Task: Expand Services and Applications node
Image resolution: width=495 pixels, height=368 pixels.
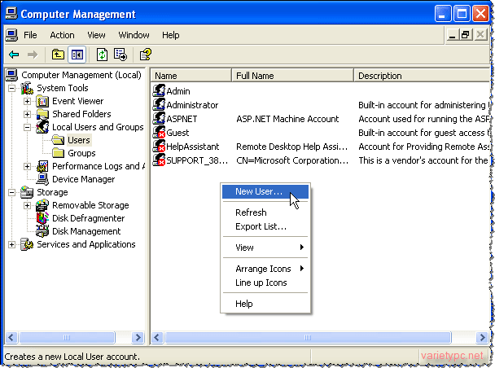Action: click(12, 244)
